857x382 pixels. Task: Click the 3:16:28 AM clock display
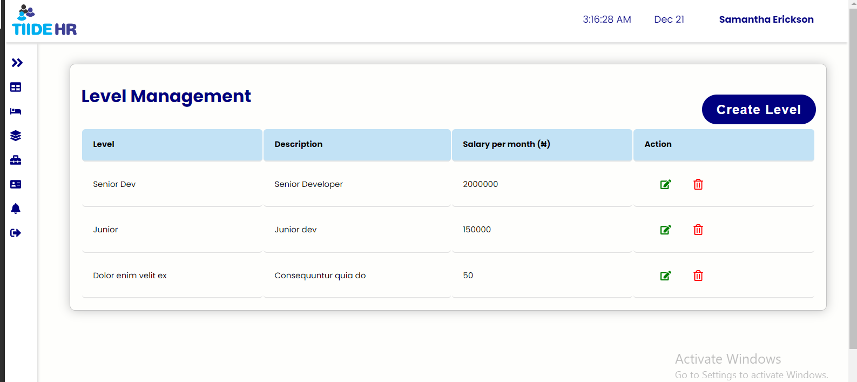coord(607,19)
